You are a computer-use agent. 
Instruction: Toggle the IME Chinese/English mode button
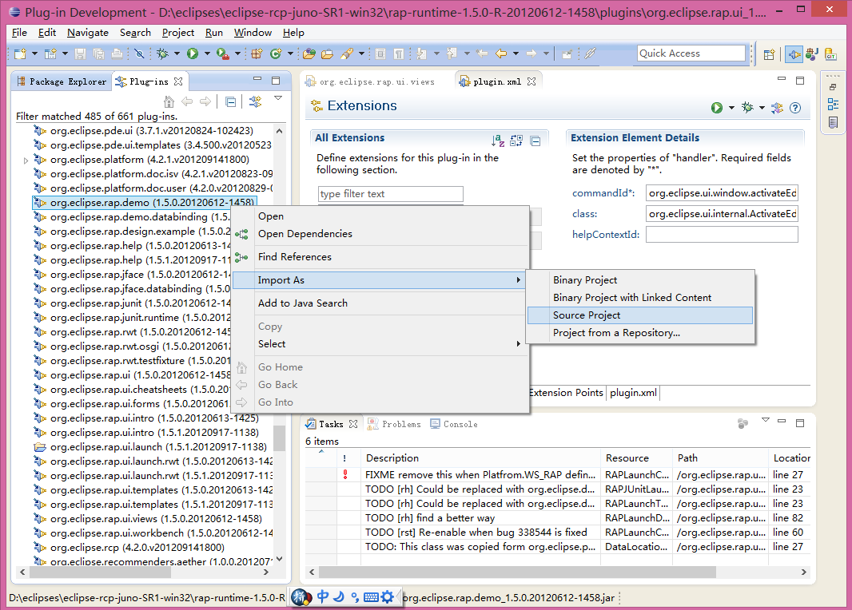pyautogui.click(x=322, y=596)
